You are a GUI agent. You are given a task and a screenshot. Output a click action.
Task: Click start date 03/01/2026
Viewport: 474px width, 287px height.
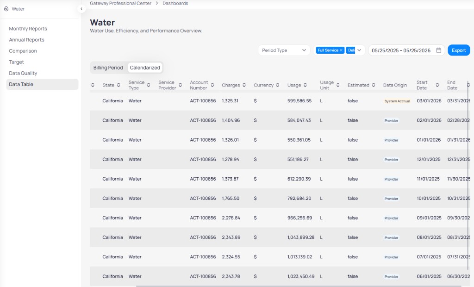point(429,101)
